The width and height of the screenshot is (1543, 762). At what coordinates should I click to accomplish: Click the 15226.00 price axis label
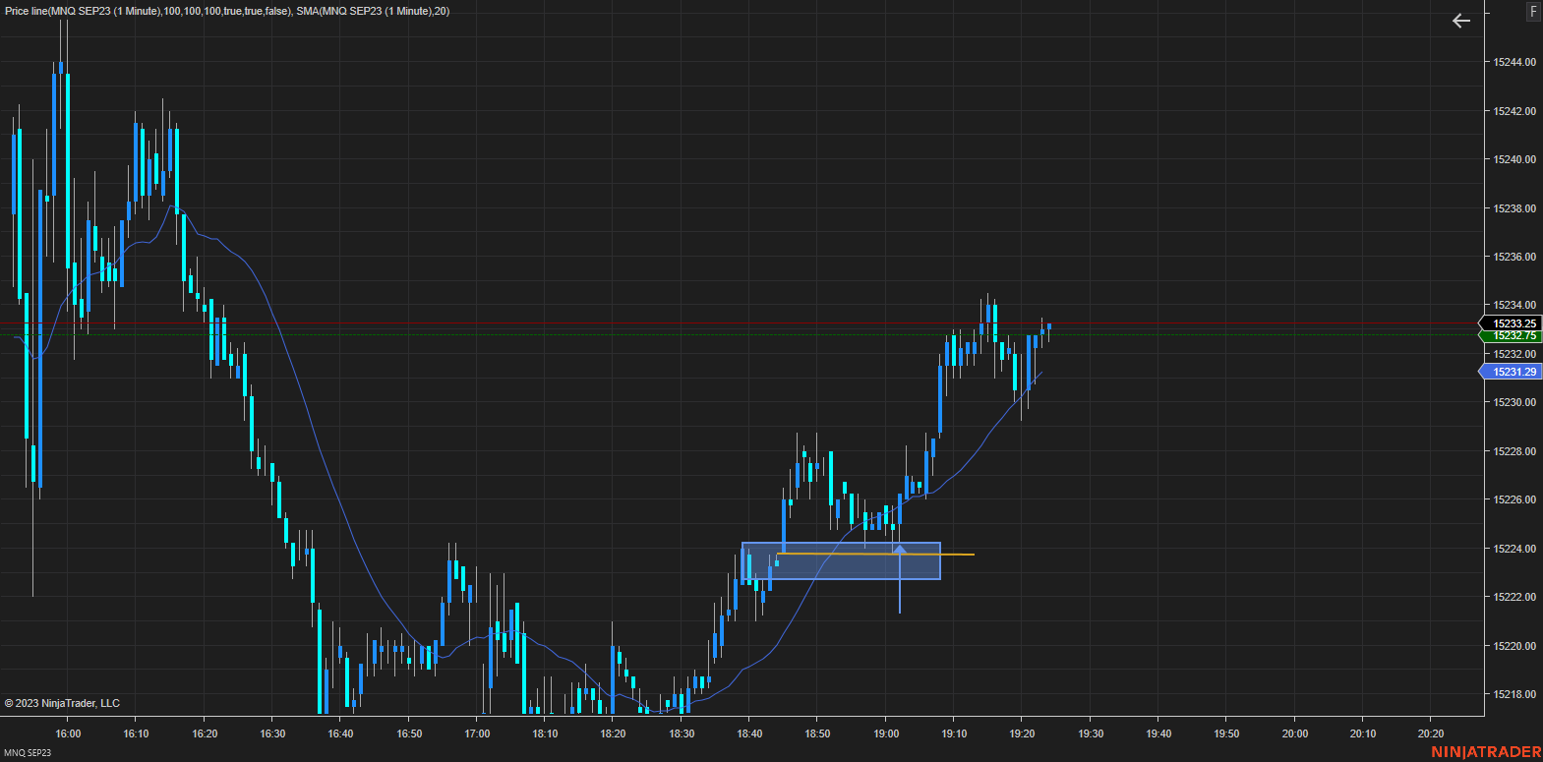coord(1514,499)
